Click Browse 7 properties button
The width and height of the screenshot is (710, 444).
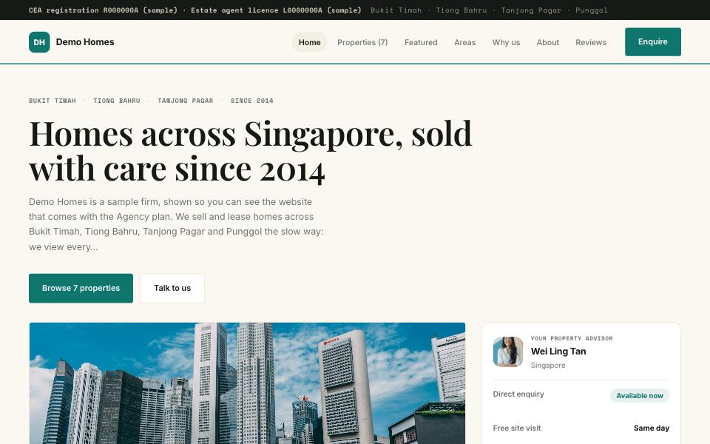pos(81,288)
